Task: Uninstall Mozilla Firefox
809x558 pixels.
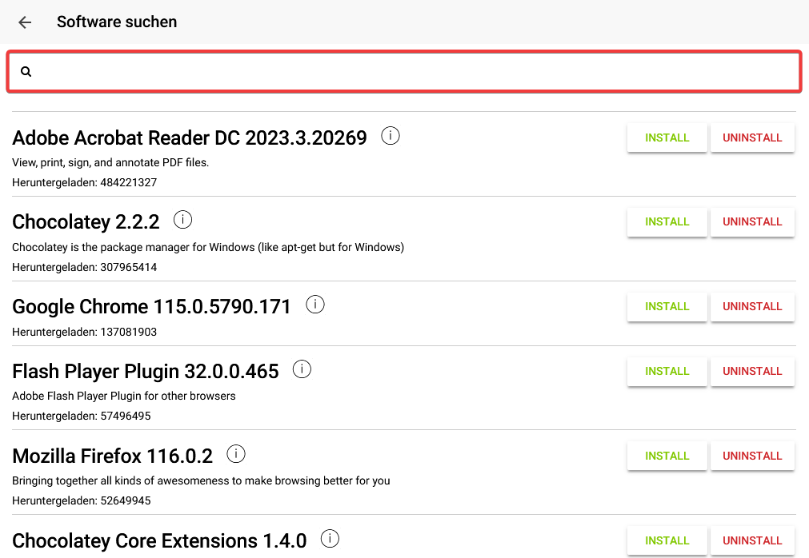Action: coord(752,456)
